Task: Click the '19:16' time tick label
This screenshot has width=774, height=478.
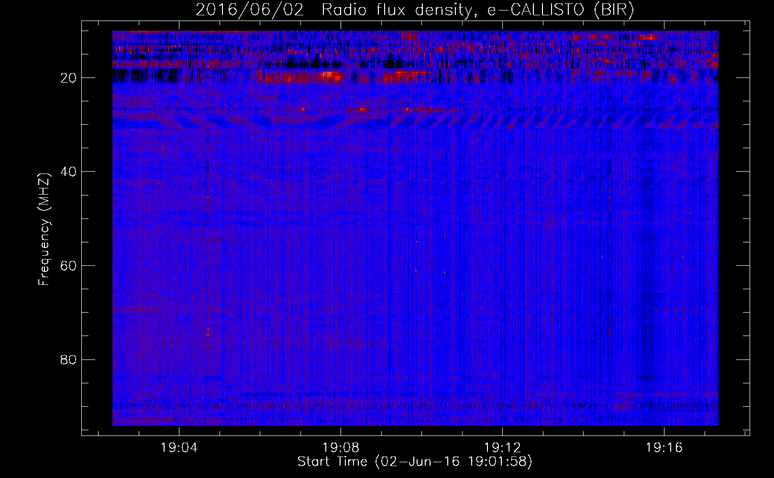Action: coord(664,448)
